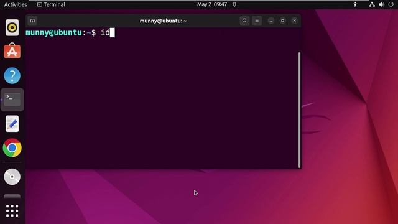Image resolution: width=398 pixels, height=224 pixels.
Task: Click the munny@ubuntu: ~ window title
Action: pyautogui.click(x=163, y=21)
